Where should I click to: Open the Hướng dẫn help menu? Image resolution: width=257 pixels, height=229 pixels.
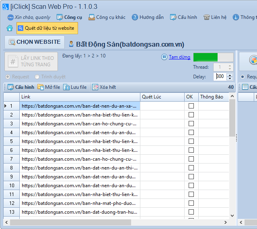(x=148, y=17)
